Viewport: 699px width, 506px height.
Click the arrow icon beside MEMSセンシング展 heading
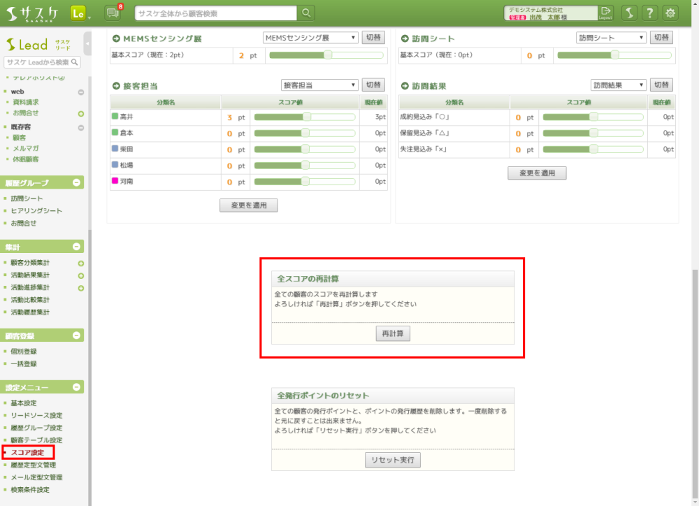[116, 38]
